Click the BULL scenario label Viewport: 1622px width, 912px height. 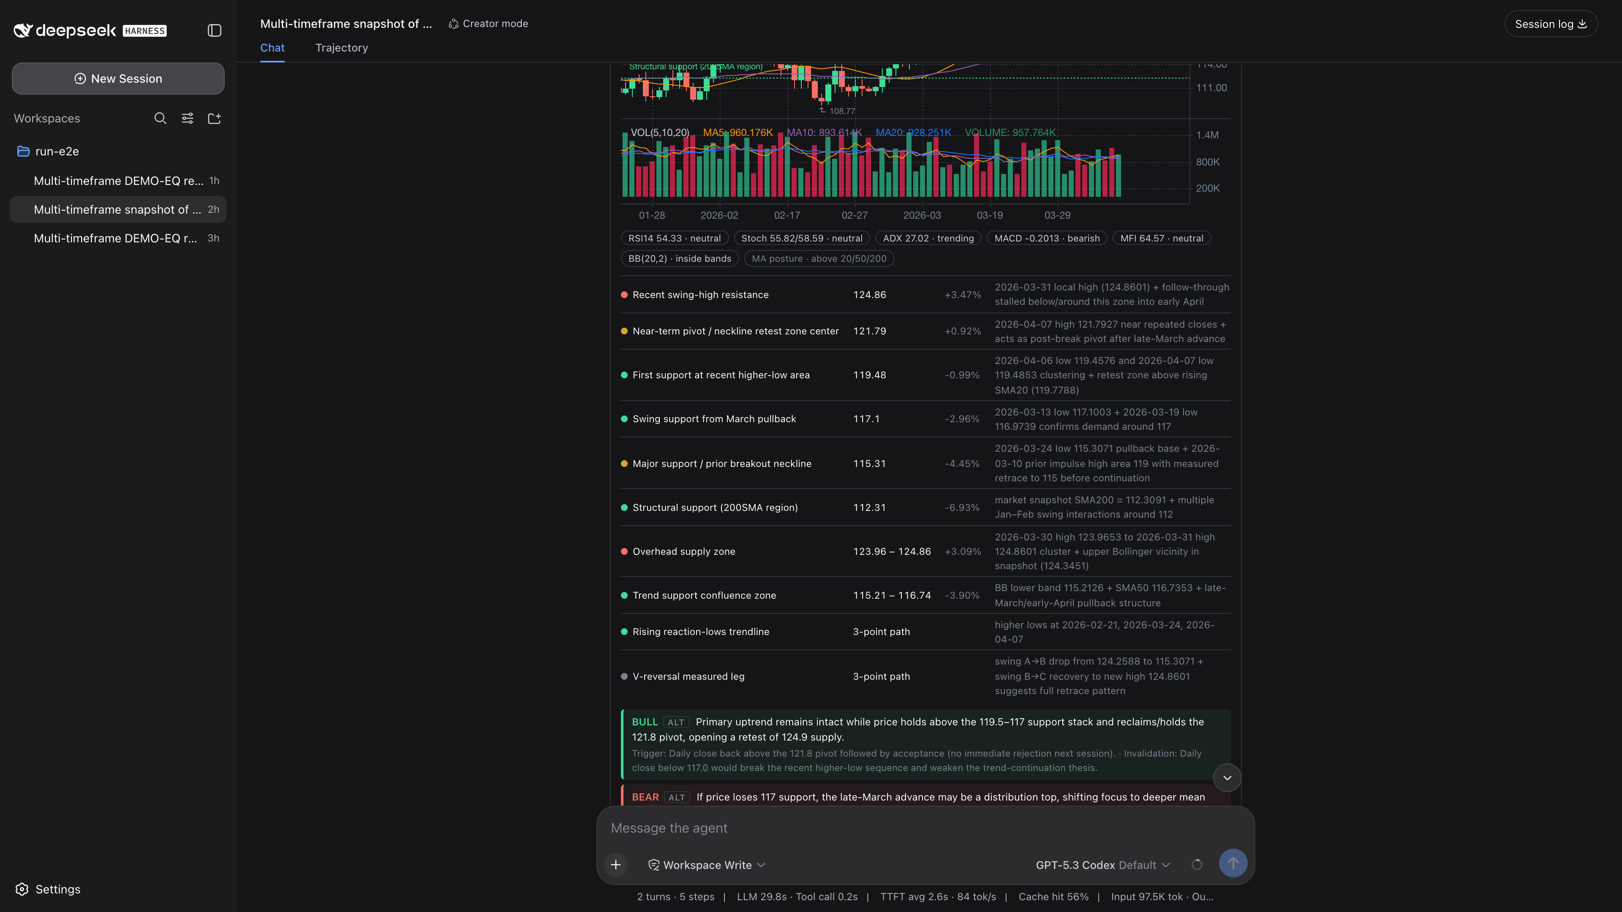645,722
